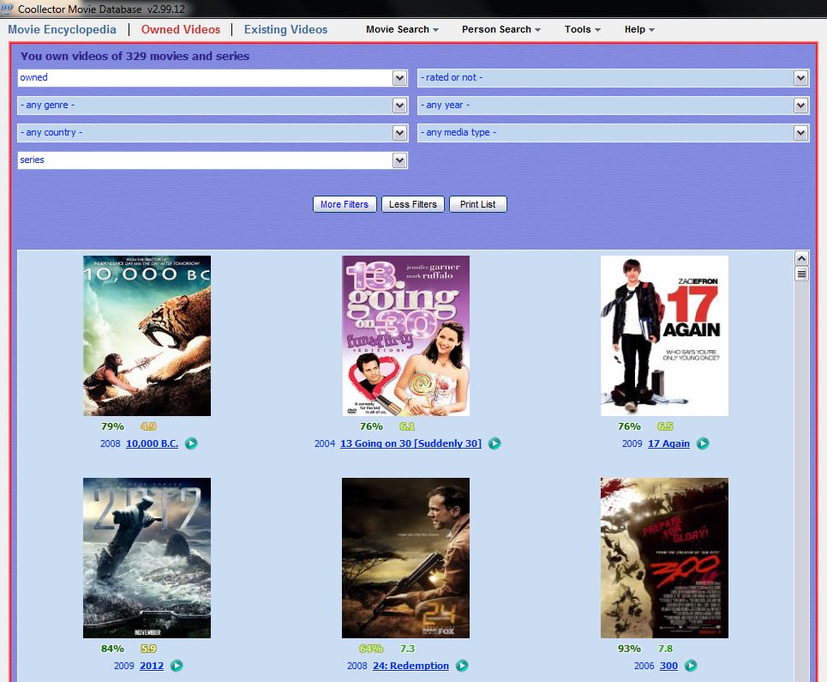Image resolution: width=827 pixels, height=682 pixels.
Task: Click the Less Filters button
Action: pyautogui.click(x=413, y=204)
